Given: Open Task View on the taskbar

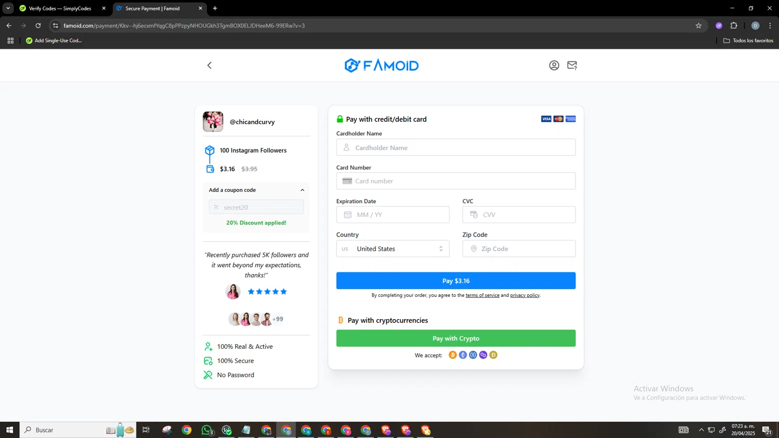Looking at the screenshot, I should point(146,430).
